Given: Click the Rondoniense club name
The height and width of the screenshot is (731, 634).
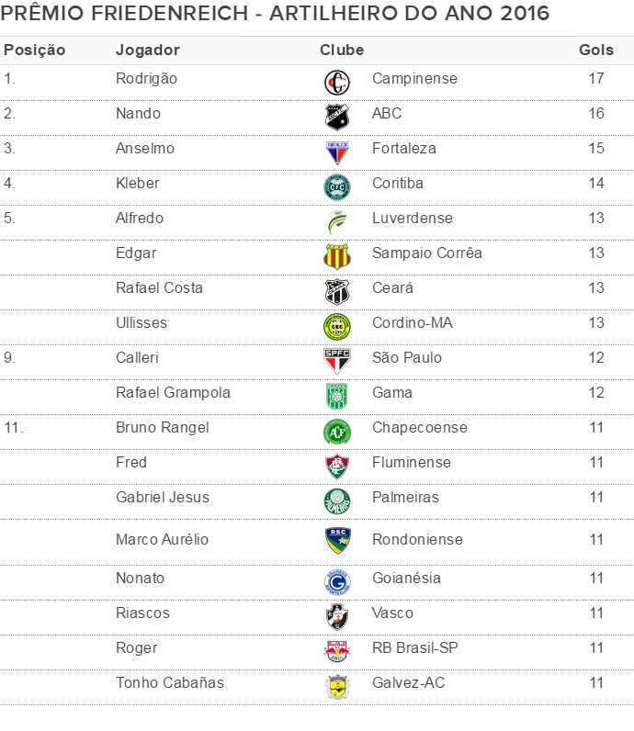Looking at the screenshot, I should coord(417,540).
